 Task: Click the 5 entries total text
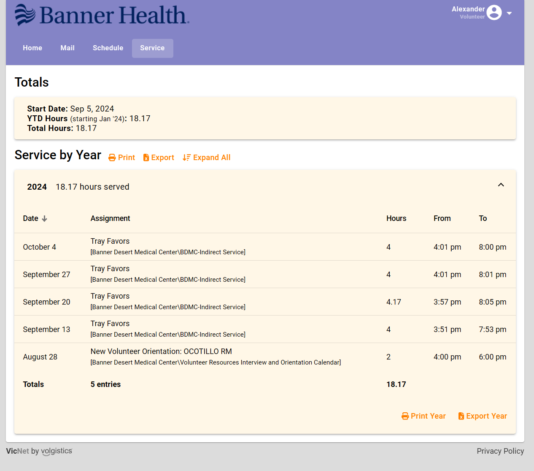(105, 384)
